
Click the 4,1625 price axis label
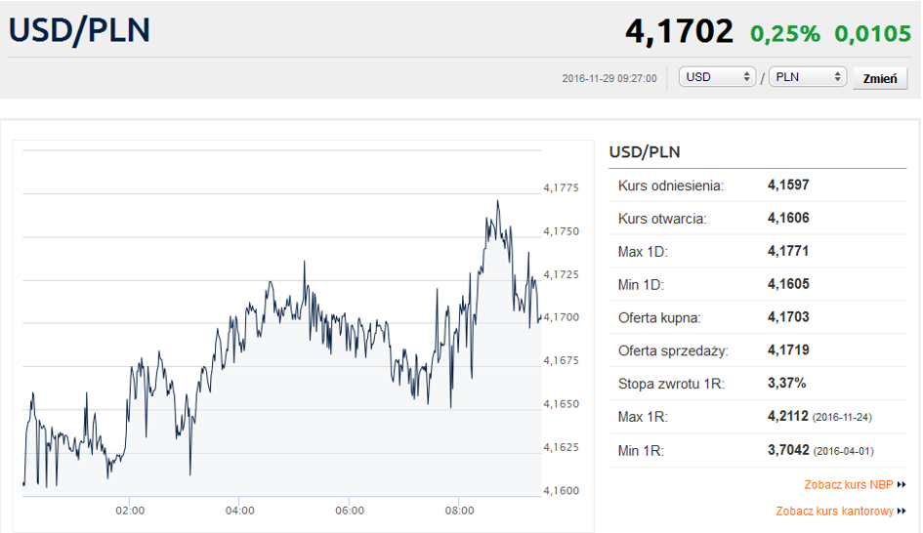(x=561, y=447)
